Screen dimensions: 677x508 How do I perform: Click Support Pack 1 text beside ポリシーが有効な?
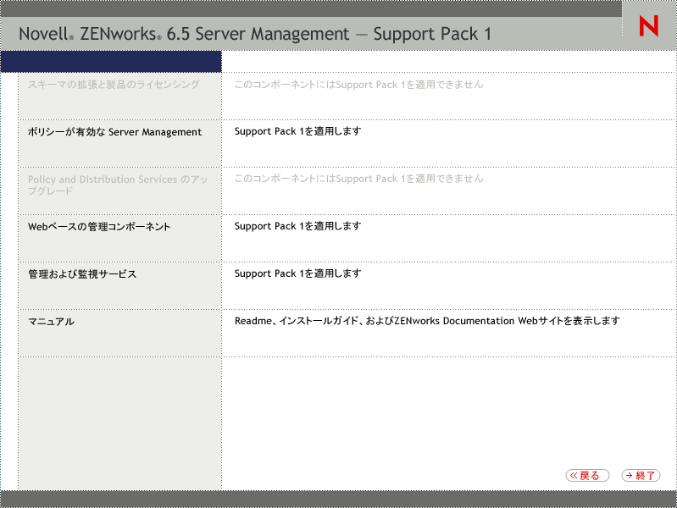(x=298, y=131)
